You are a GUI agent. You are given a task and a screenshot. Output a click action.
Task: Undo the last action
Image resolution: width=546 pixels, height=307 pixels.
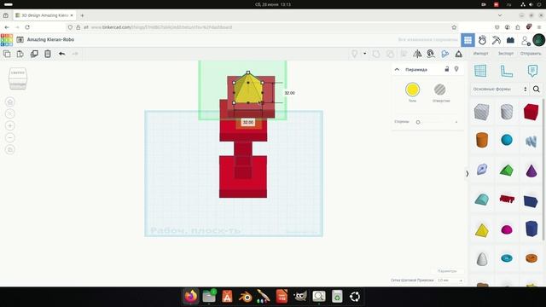click(x=61, y=54)
